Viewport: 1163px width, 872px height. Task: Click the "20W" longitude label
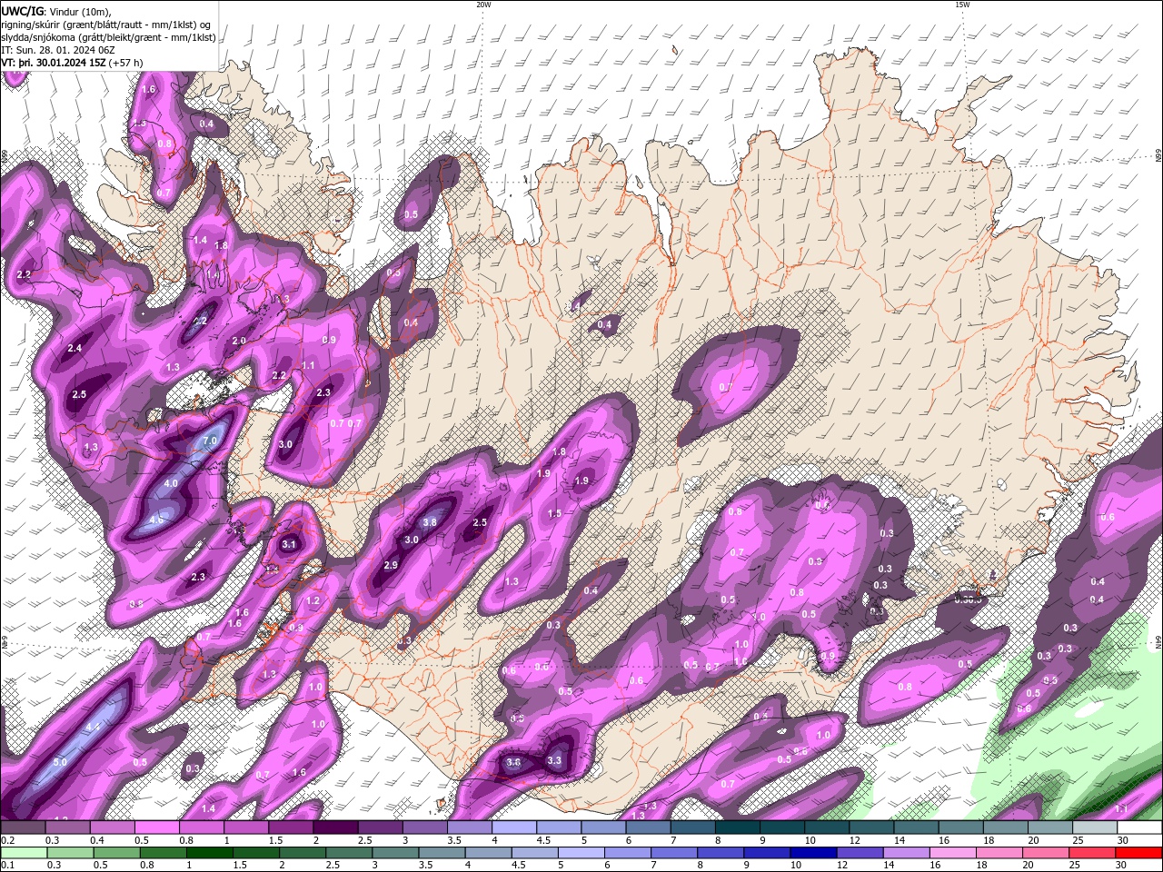click(x=483, y=5)
